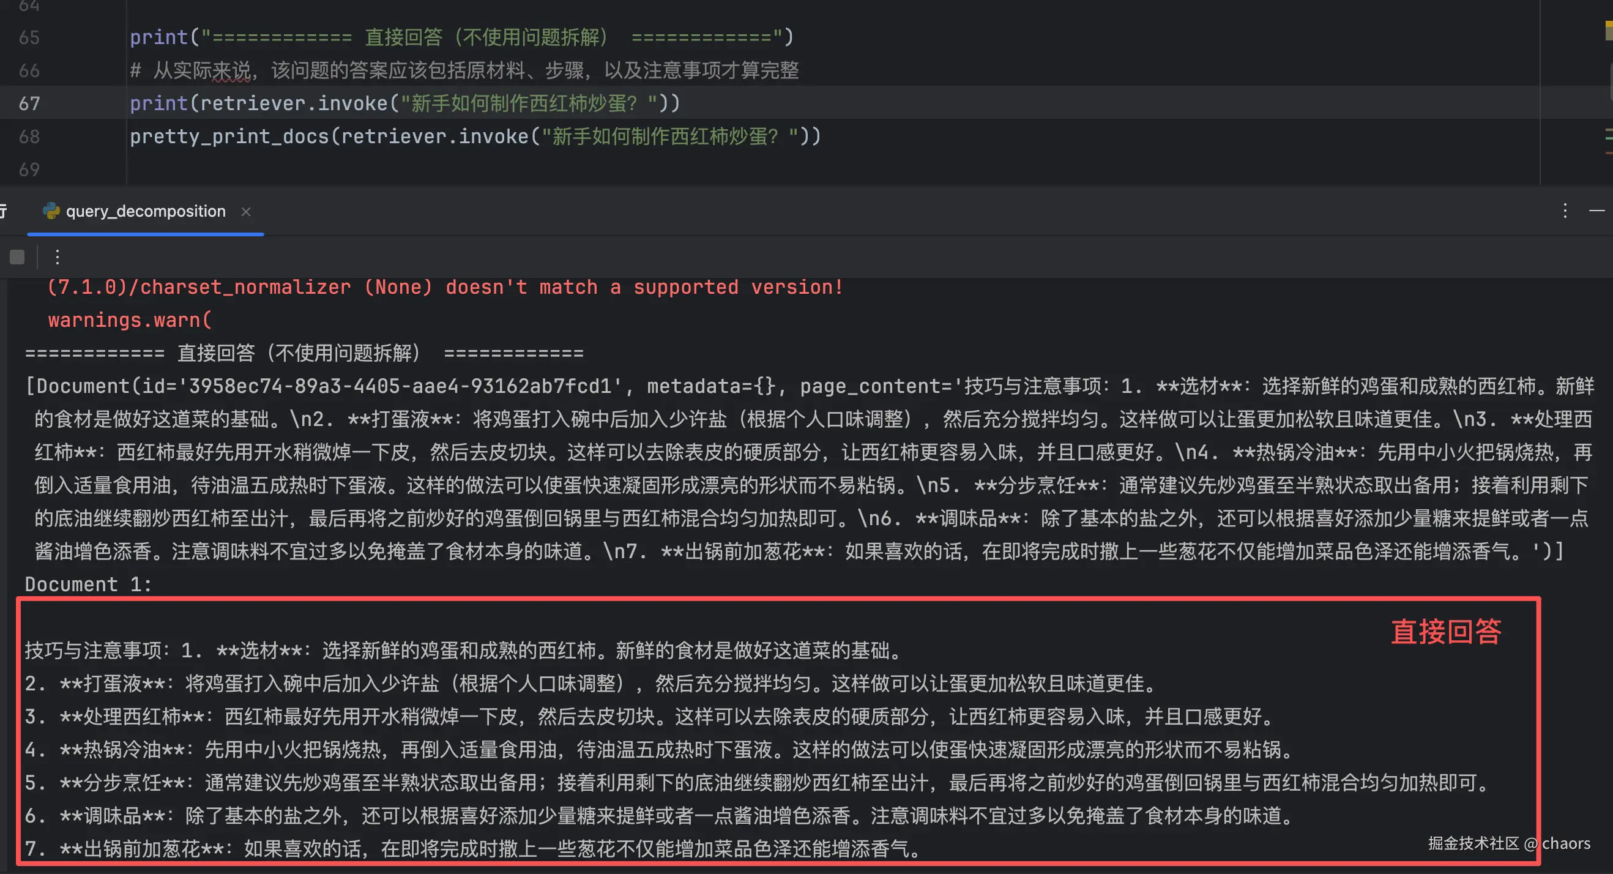Stop the running query_decomposition process

tap(18, 257)
